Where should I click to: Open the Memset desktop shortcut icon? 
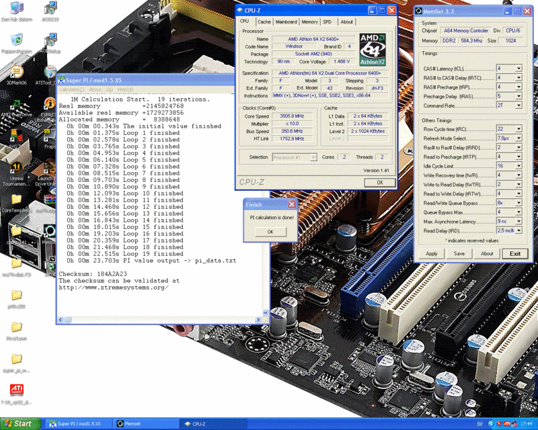(50, 232)
